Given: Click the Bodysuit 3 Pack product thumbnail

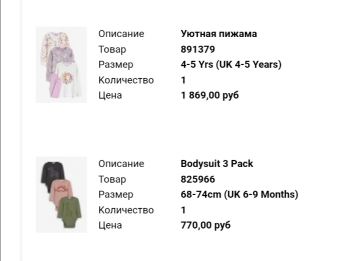Looking at the screenshot, I should (61, 195).
